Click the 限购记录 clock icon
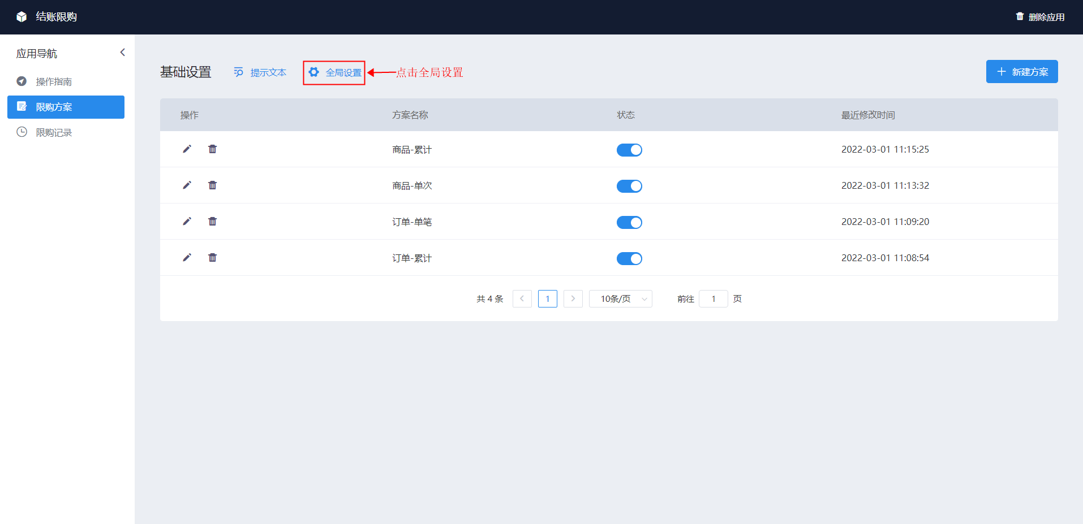 [x=22, y=132]
